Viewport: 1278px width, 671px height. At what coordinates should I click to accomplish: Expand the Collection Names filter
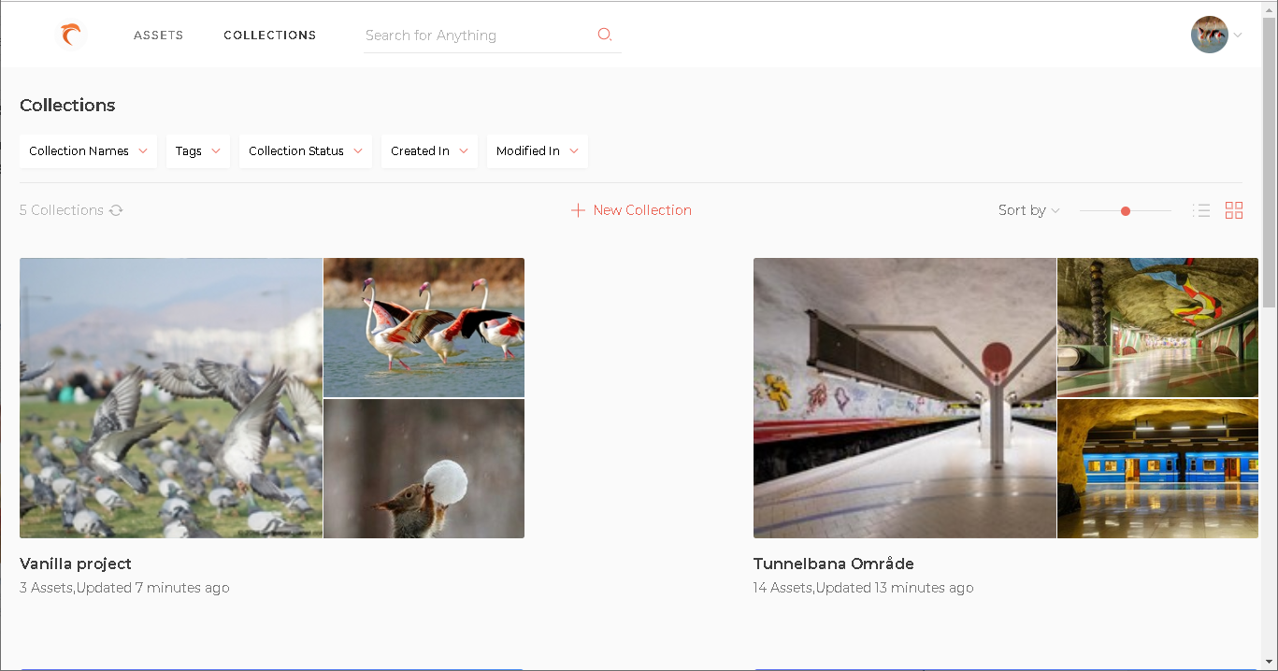[x=88, y=150]
